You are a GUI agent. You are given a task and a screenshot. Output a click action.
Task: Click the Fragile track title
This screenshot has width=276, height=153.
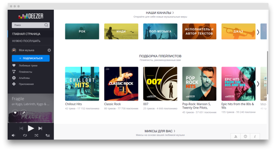[18, 99]
